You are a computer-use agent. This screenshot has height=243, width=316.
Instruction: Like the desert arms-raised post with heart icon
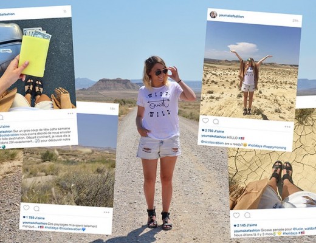click(205, 121)
